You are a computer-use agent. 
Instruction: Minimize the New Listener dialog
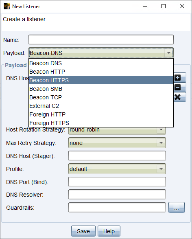[145, 6]
